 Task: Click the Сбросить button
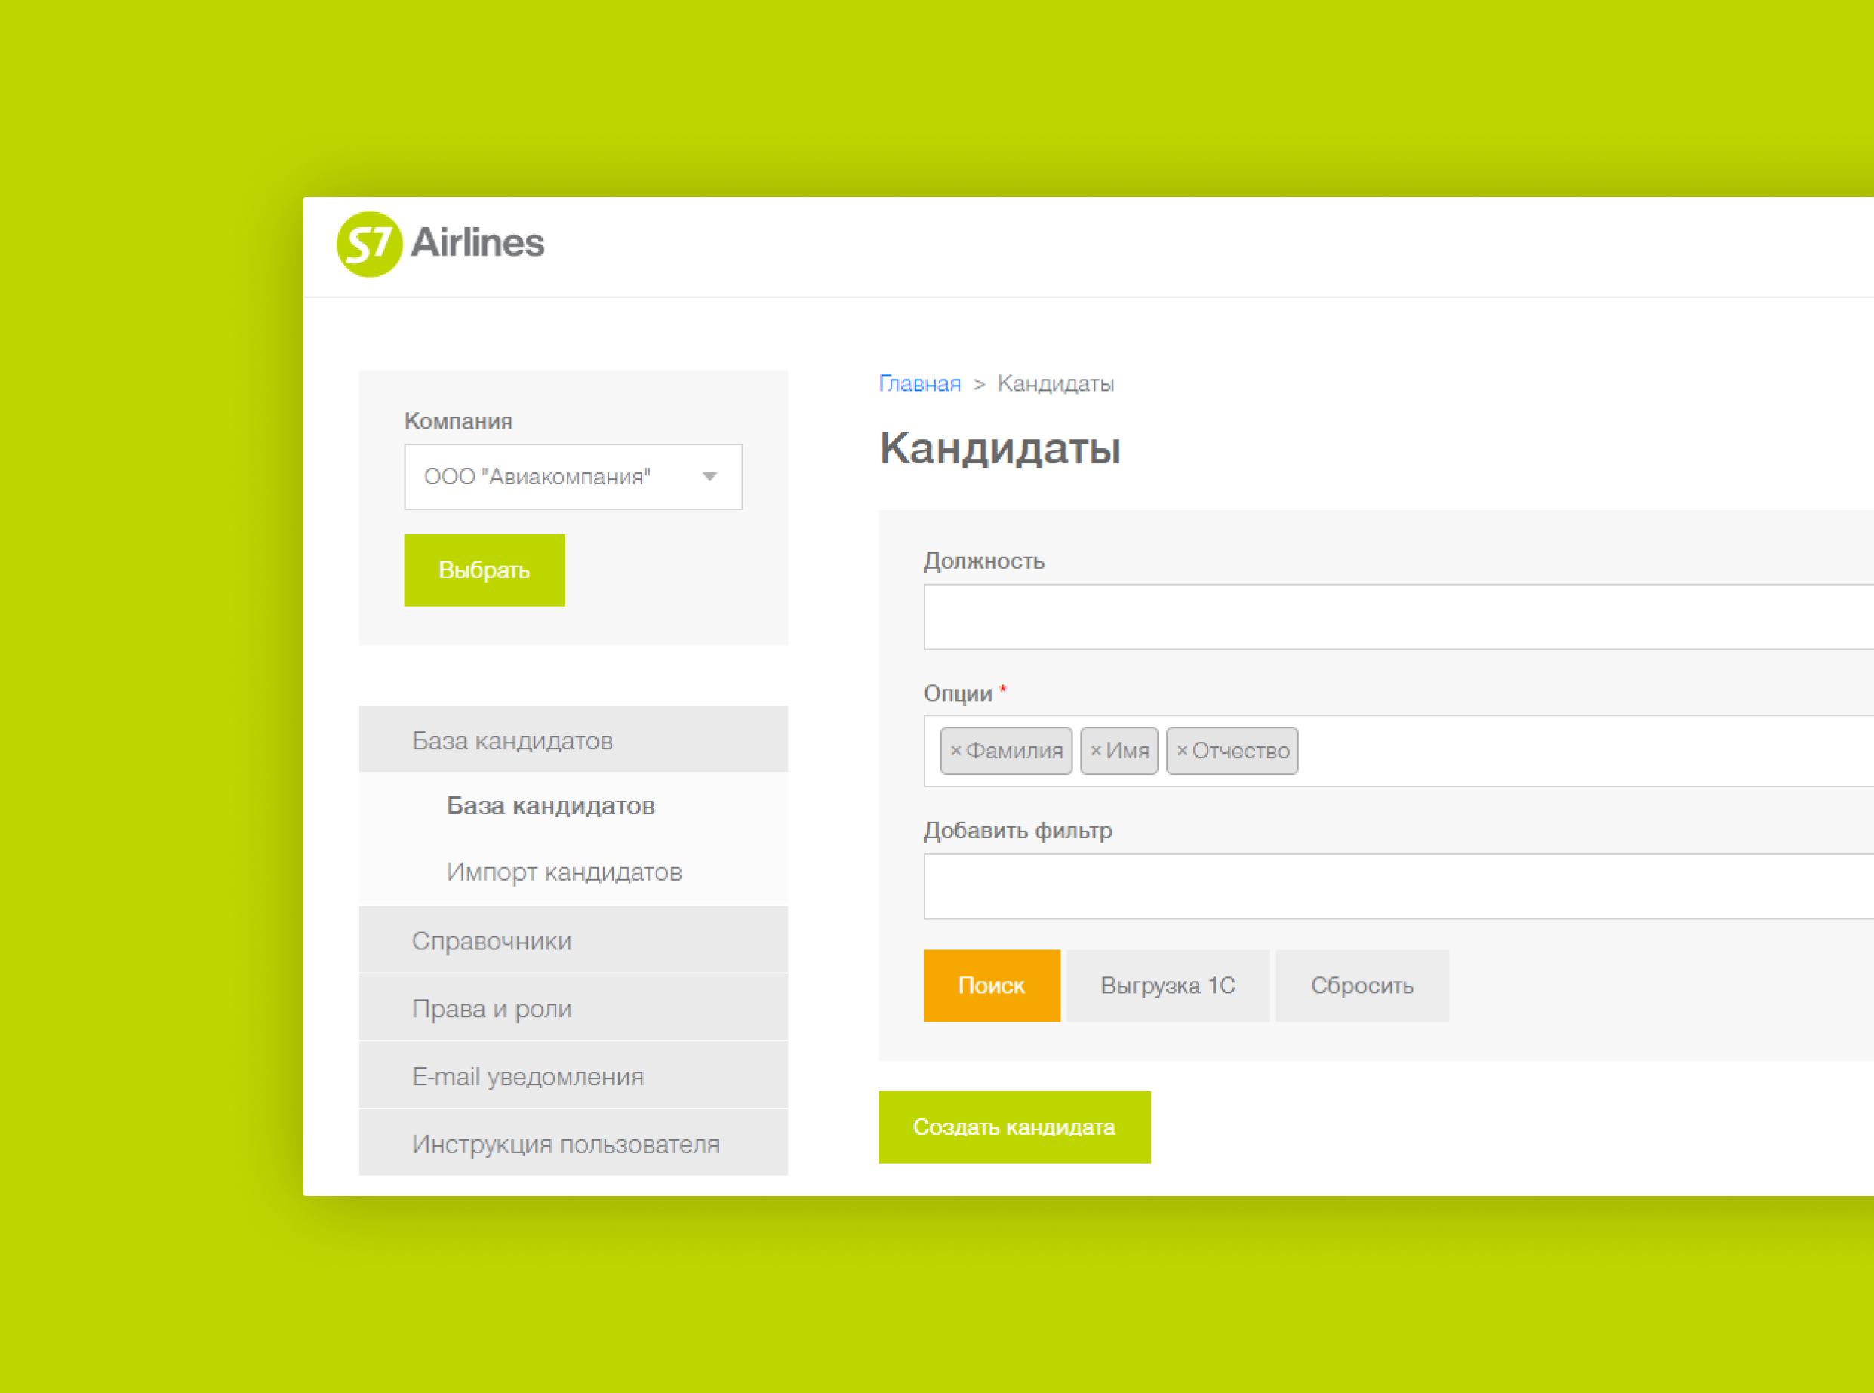[x=1362, y=986]
